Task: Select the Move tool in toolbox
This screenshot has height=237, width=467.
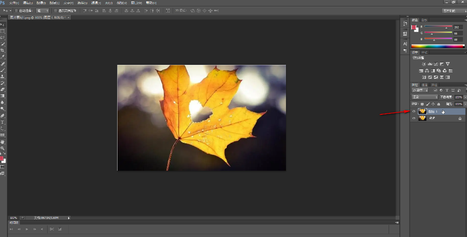Action: [2, 24]
